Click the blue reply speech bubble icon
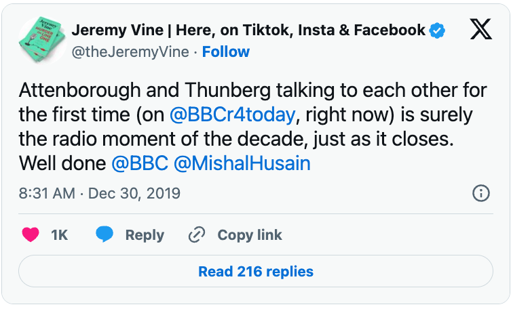The width and height of the screenshot is (511, 309). (105, 235)
